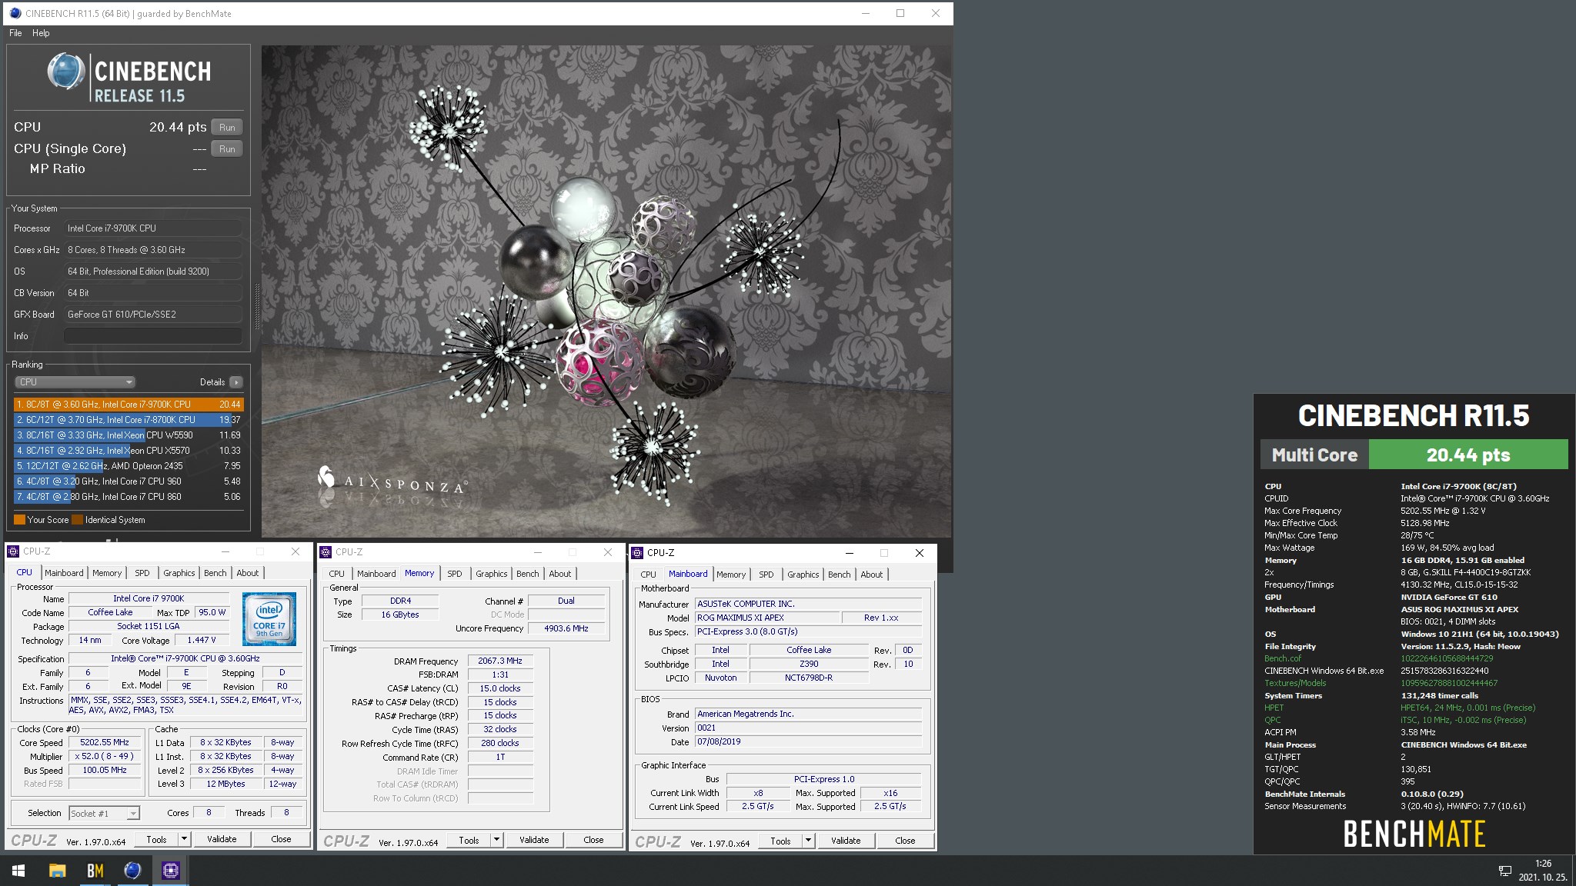Click the CPU-Z icon in Memory window title
Image resolution: width=1576 pixels, height=886 pixels.
pyautogui.click(x=326, y=552)
